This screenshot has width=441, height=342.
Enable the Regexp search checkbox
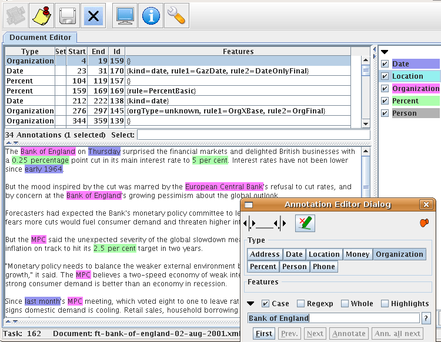300,303
